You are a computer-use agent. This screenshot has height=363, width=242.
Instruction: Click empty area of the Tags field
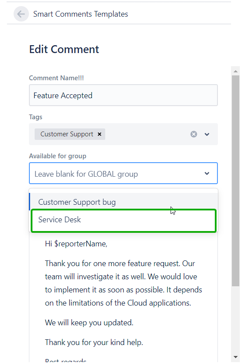tap(146, 134)
